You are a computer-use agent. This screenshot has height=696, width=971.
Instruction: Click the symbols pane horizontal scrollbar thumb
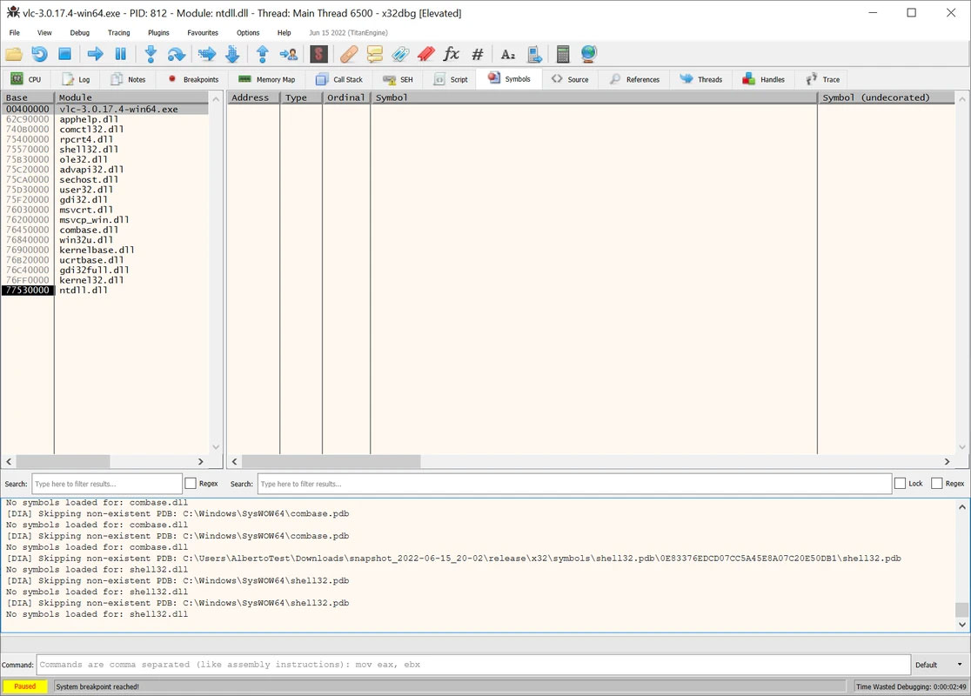tap(331, 461)
